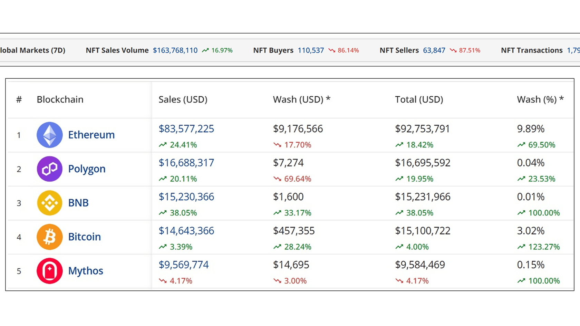Click the NFT Buyers label

273,50
